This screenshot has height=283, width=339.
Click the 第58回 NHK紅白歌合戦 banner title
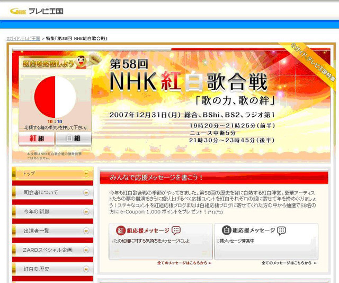(188, 76)
